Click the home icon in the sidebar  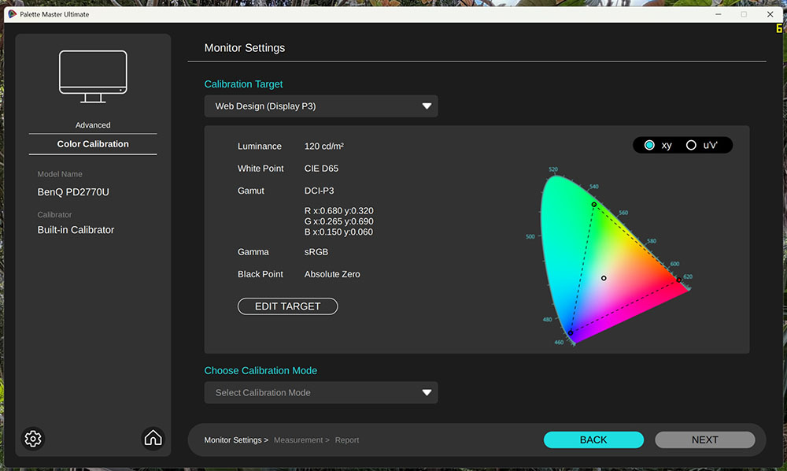[x=153, y=438]
